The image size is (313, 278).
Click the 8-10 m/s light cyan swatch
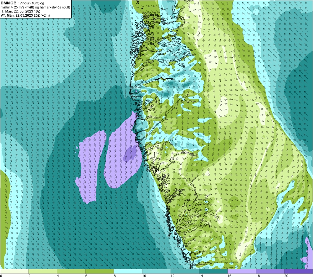pos(128,271)
